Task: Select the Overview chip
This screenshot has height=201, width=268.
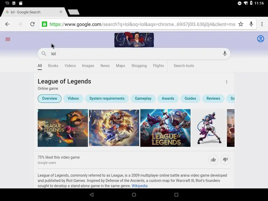Action: [49, 99]
